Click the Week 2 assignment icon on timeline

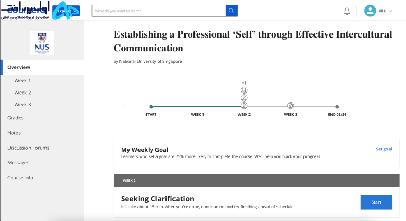click(244, 106)
